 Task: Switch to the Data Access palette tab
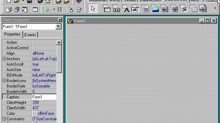(151, 1)
